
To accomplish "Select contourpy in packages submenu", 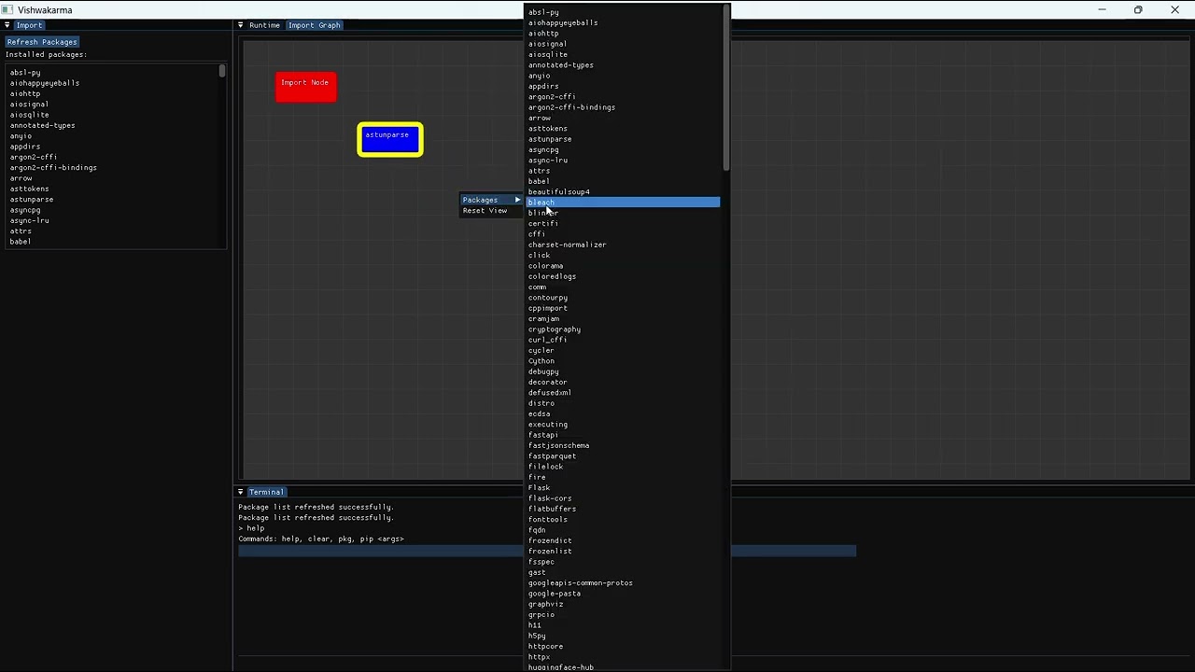I will pos(623,298).
